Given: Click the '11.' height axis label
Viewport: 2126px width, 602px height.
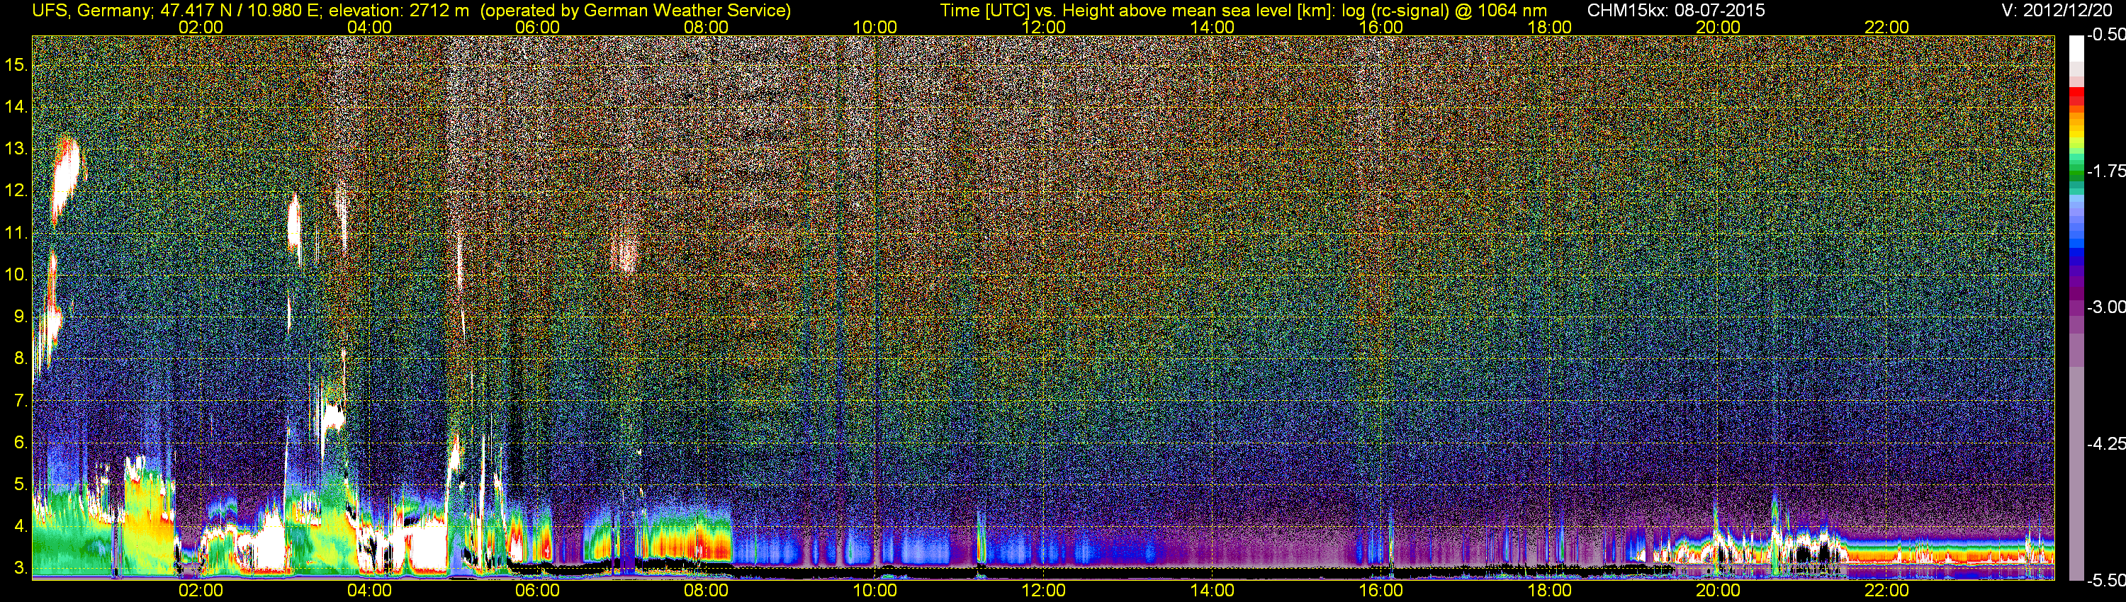Looking at the screenshot, I should click(x=16, y=232).
